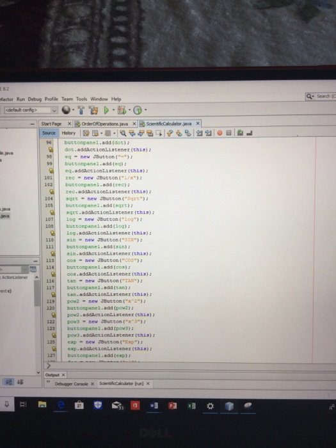Screen dimensions: 336x448
Task: Click the Uncomment icon in editor toolbar
Action: coord(249,133)
